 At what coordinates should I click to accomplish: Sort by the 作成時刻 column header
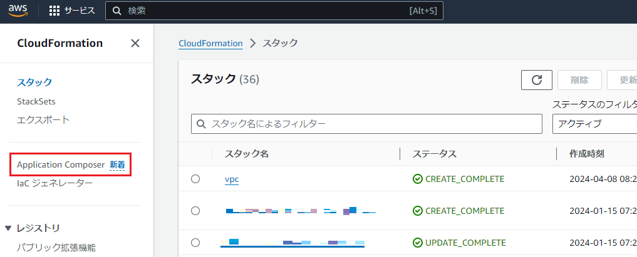(x=587, y=154)
